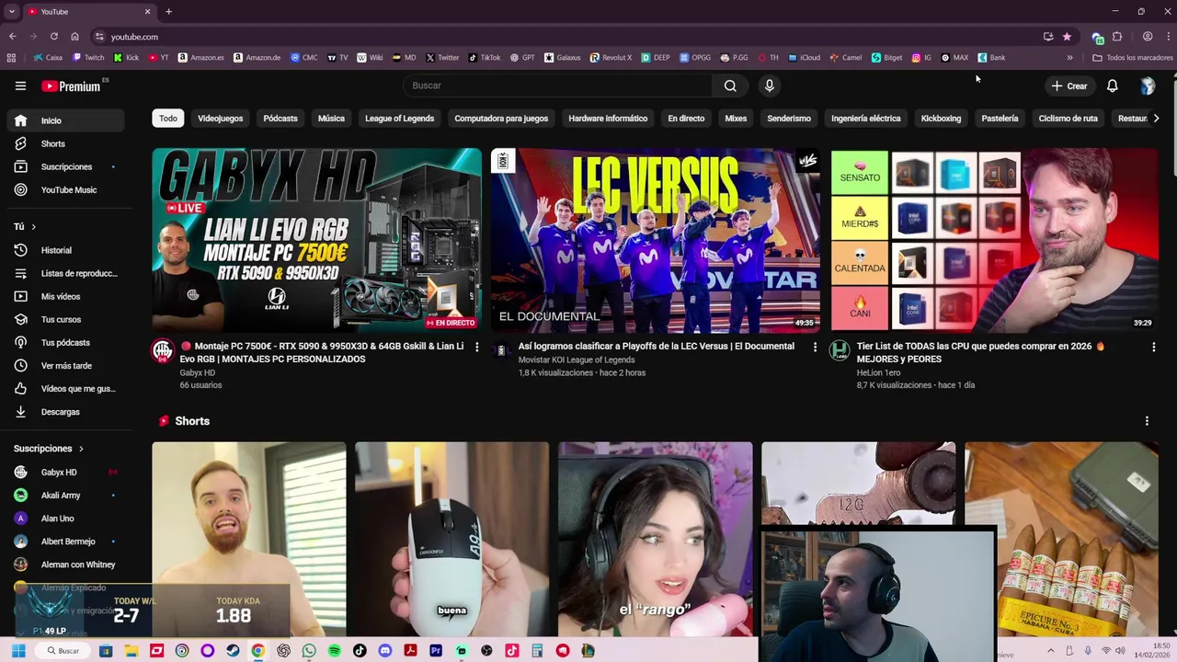The image size is (1177, 662).
Task: Open the Todos los marcadores folder
Action: pyautogui.click(x=1133, y=57)
